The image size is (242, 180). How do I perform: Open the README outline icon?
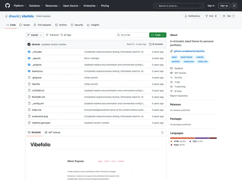(162, 133)
